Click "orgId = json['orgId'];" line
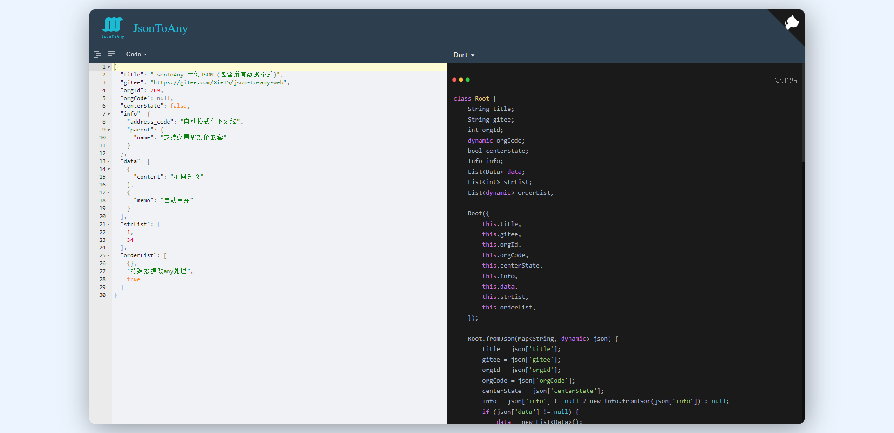The height and width of the screenshot is (433, 894). coord(521,370)
